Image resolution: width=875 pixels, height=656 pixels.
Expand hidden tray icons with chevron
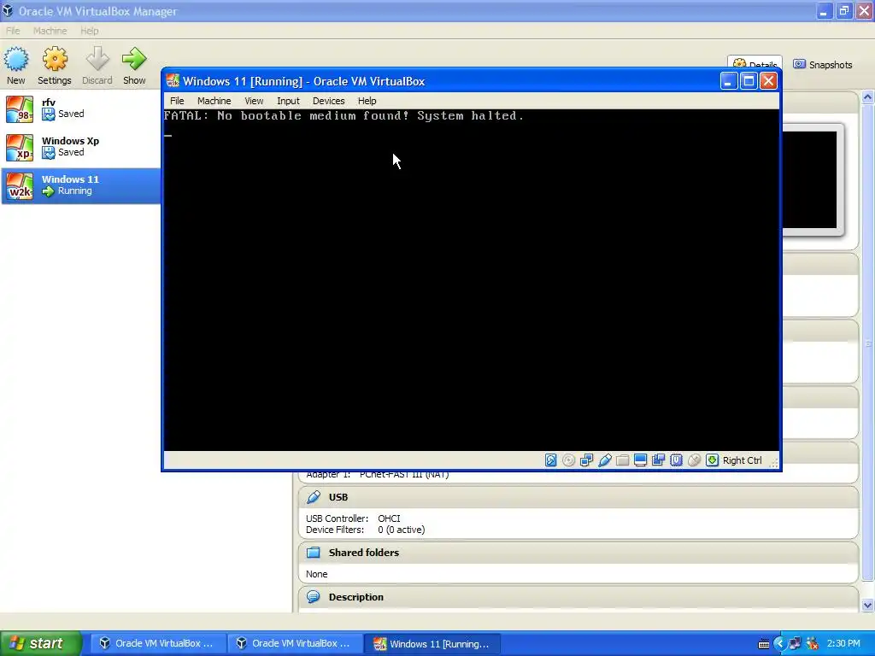(x=779, y=644)
